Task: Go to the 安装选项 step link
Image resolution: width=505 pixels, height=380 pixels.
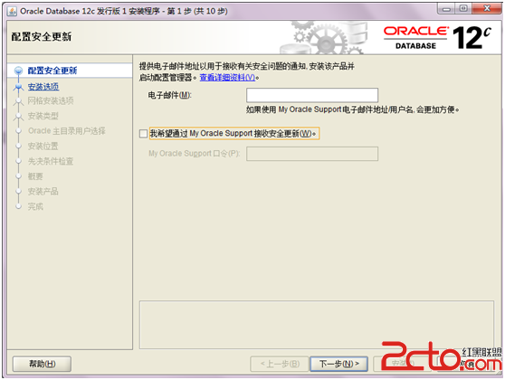Action: [43, 87]
